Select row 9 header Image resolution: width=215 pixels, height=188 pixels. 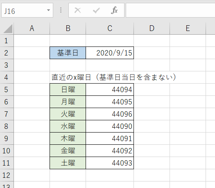click(7, 138)
